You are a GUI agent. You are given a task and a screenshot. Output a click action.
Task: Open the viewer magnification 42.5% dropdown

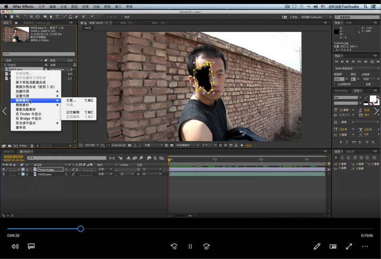point(92,145)
